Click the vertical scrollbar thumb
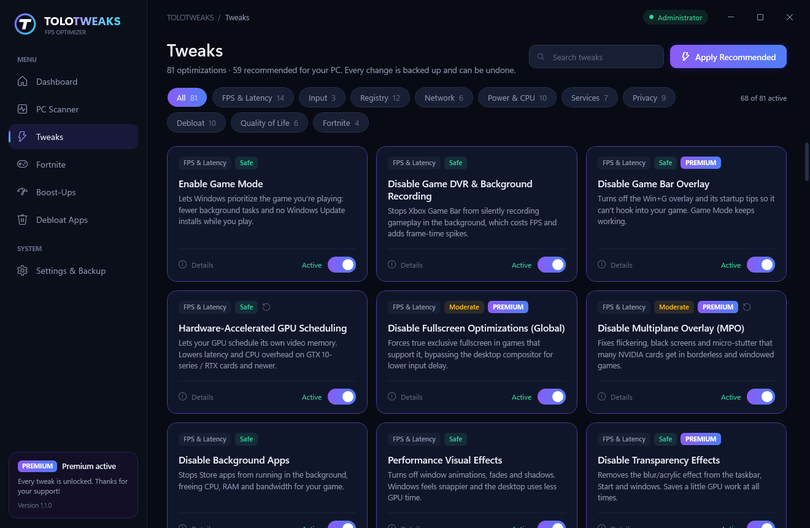 point(807,161)
